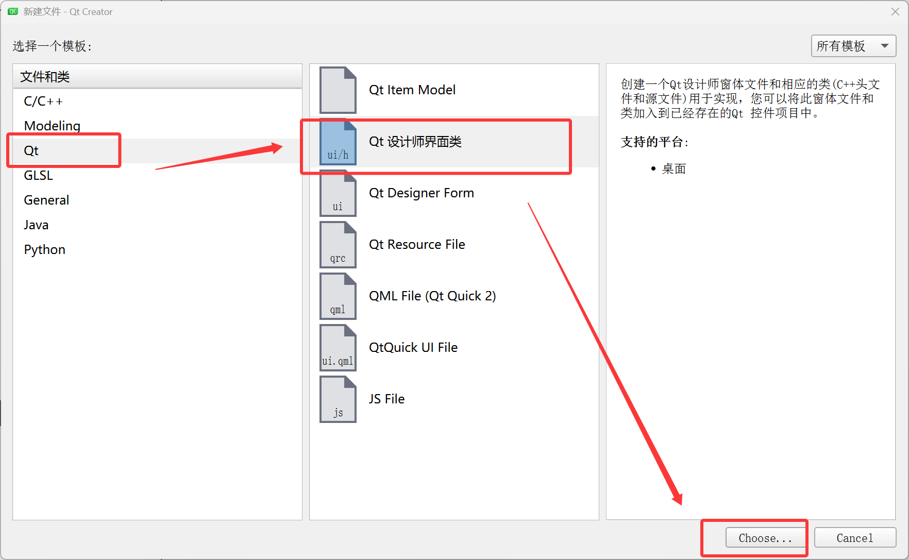
Task: Choose the JS File template
Action: coord(454,399)
